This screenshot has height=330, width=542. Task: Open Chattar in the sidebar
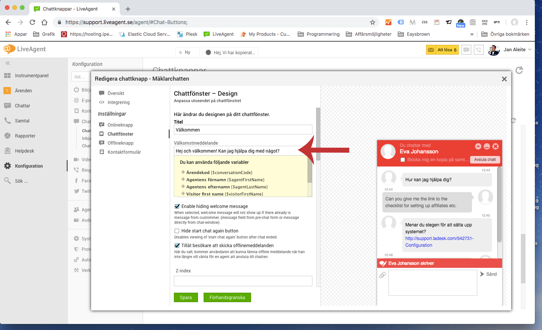tap(23, 106)
